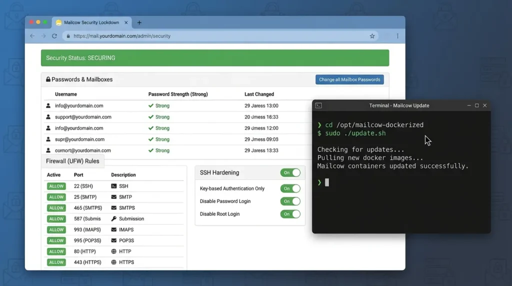Close the Terminal - Mailcow Update window
This screenshot has height=286, width=512.
485,105
